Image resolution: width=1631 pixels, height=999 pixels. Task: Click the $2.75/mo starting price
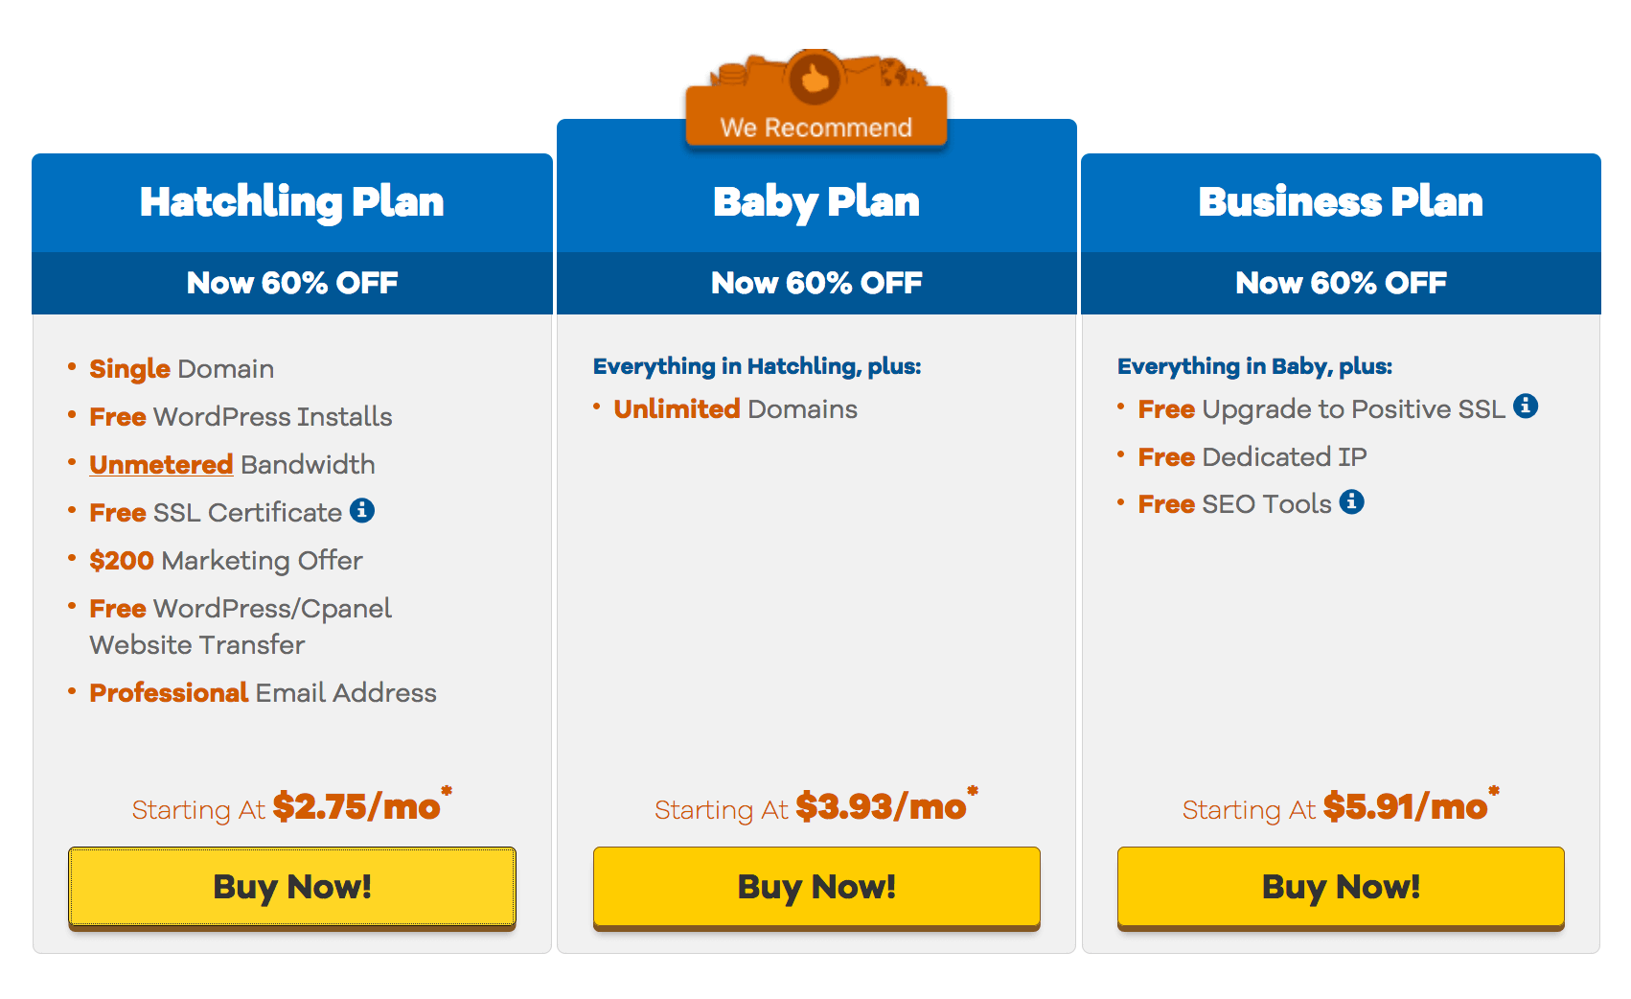pyautogui.click(x=356, y=806)
